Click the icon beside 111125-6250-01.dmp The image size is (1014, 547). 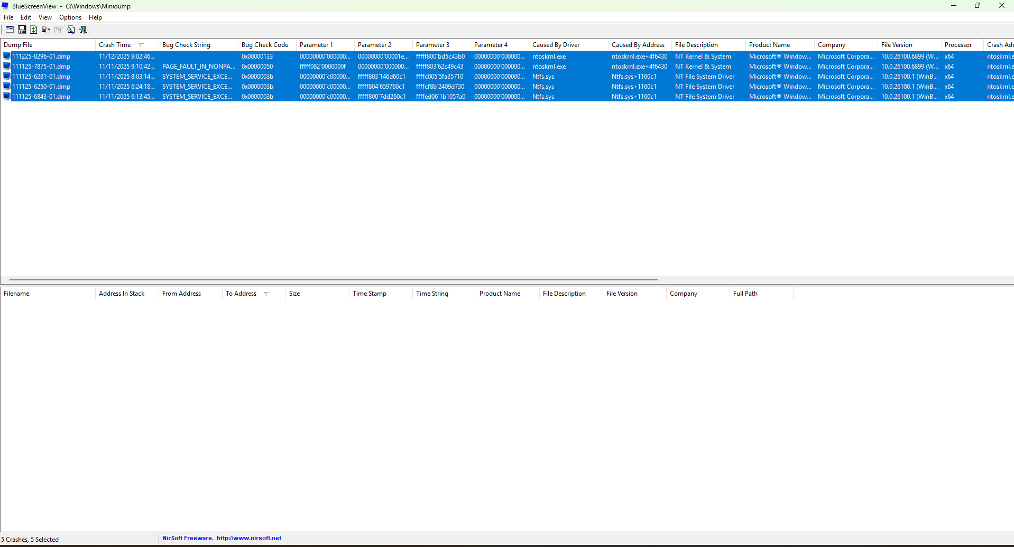coord(7,87)
